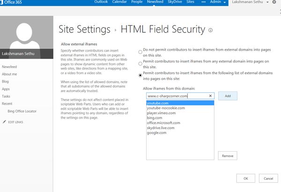281x192 pixels.
Task: Click OK to save settings
Action: (x=245, y=178)
